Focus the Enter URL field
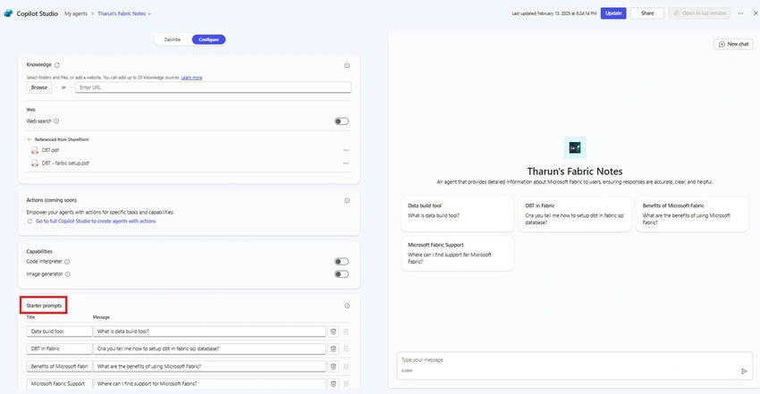This screenshot has height=394, width=760. [x=214, y=88]
